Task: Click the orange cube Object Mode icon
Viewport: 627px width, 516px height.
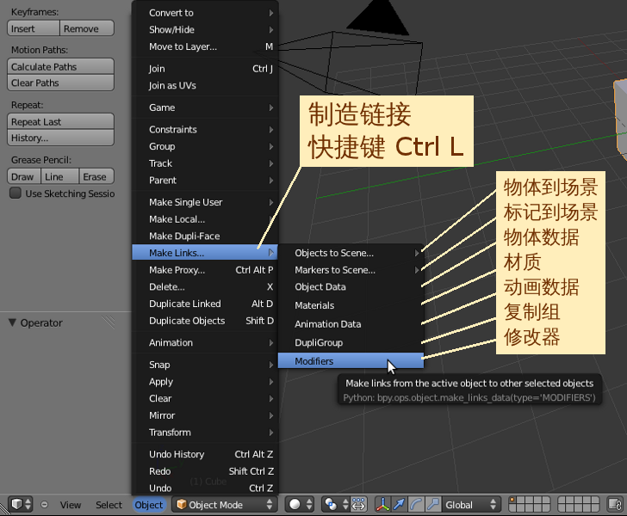Action: [x=182, y=505]
